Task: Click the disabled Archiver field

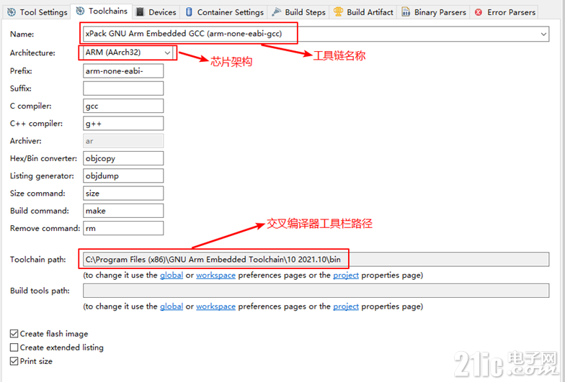Action: click(x=123, y=141)
